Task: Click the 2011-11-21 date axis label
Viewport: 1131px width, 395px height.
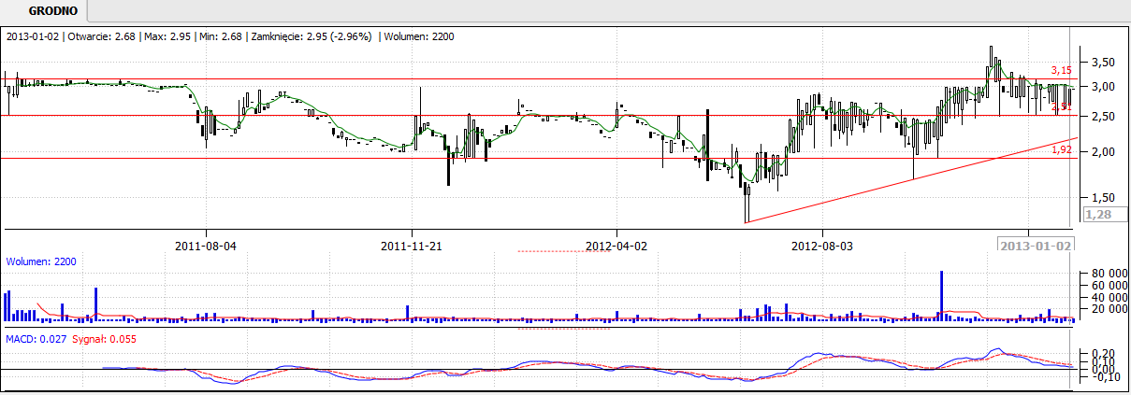Action: click(x=412, y=247)
